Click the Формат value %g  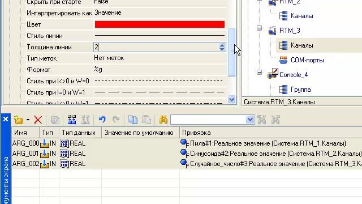[x=98, y=69]
